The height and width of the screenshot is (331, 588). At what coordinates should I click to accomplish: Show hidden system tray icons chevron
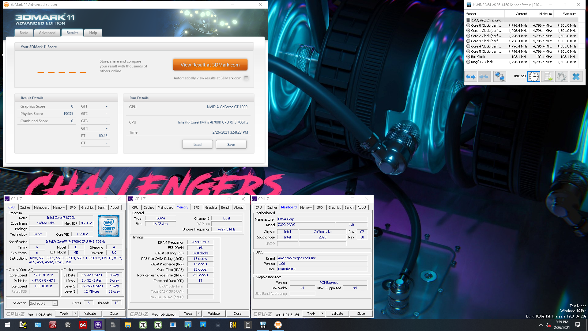coord(541,325)
